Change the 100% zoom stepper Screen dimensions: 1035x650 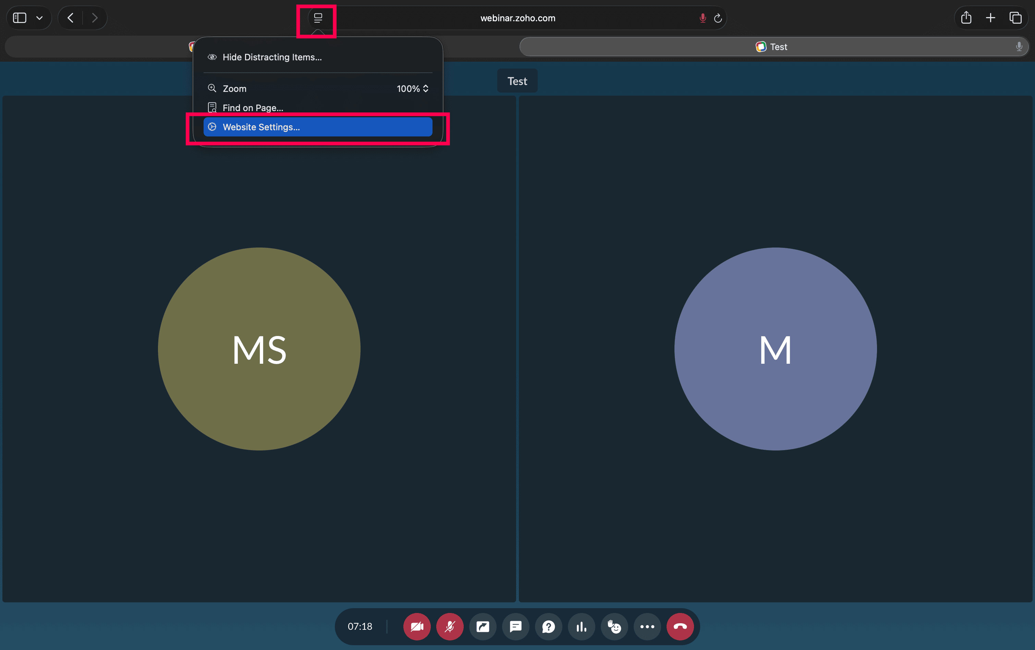pyautogui.click(x=412, y=88)
